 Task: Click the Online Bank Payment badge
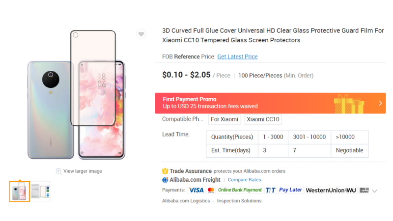pyautogui.click(x=240, y=190)
